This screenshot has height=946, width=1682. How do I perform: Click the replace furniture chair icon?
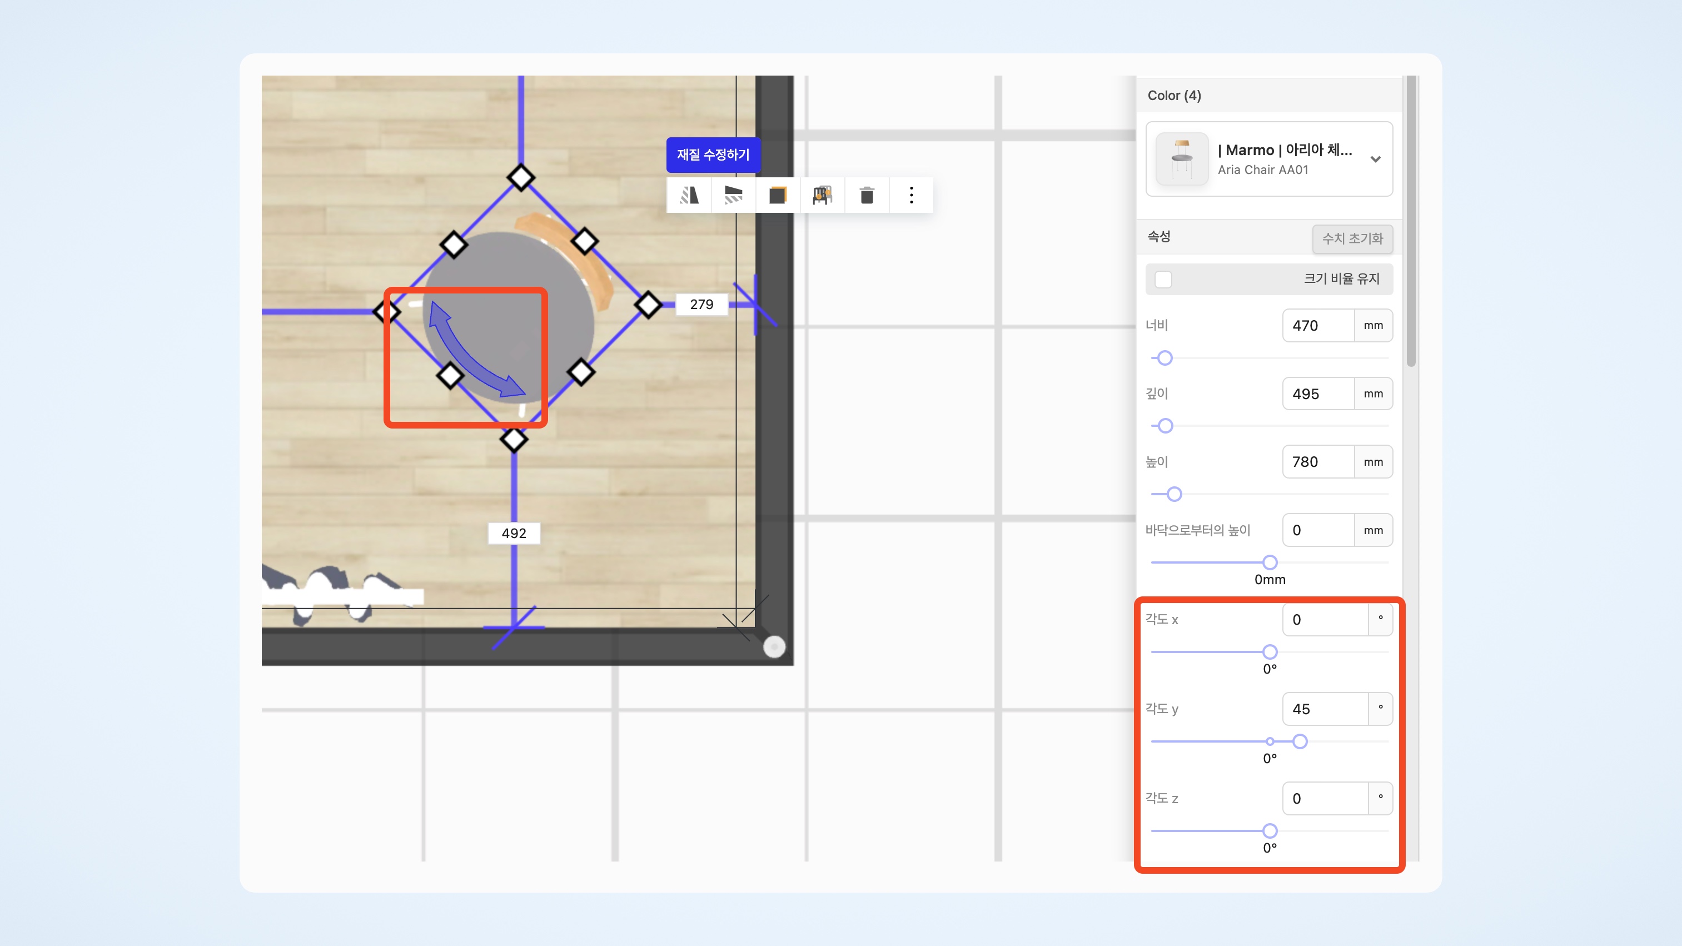[x=822, y=195]
